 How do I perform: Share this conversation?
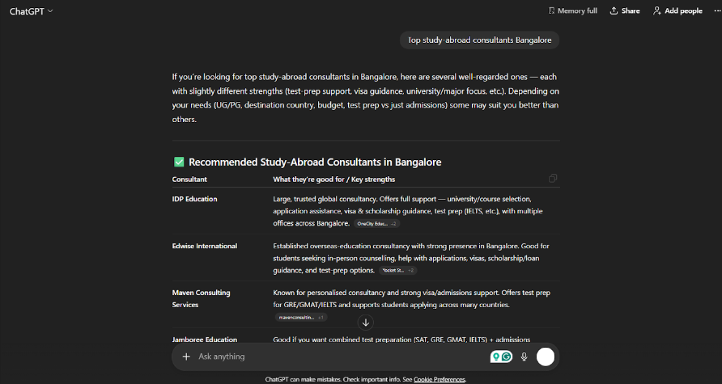(x=625, y=11)
